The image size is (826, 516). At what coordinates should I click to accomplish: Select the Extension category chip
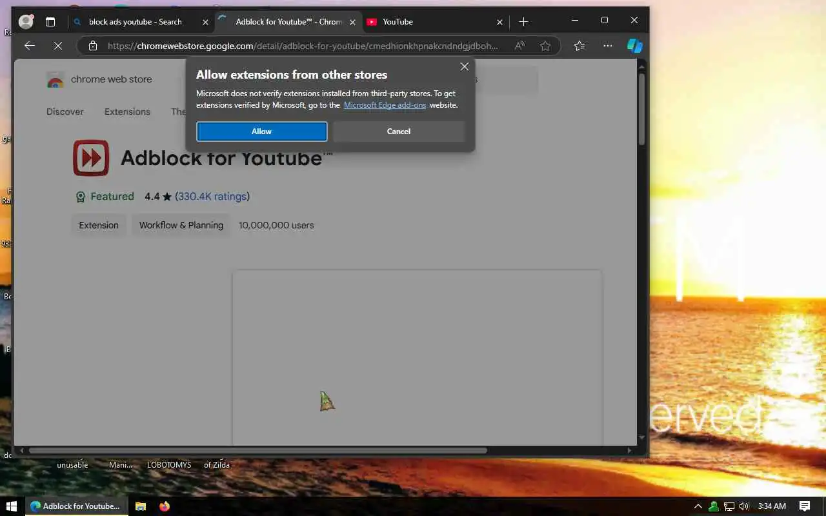(x=99, y=225)
